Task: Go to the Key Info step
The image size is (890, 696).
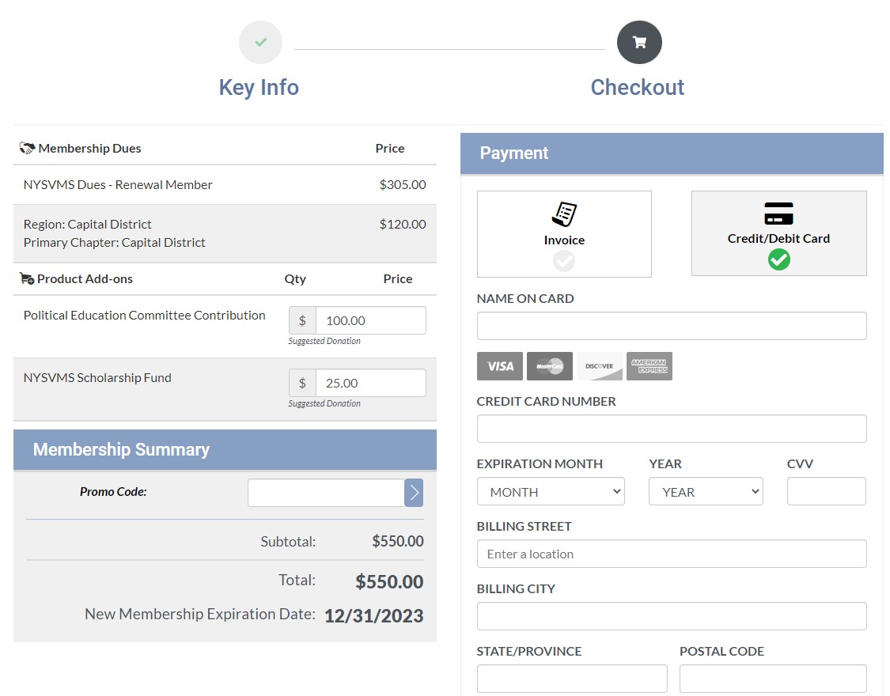Action: 259,87
